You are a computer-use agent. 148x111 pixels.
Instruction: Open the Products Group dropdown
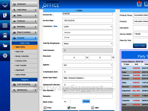(x=140, y=15)
